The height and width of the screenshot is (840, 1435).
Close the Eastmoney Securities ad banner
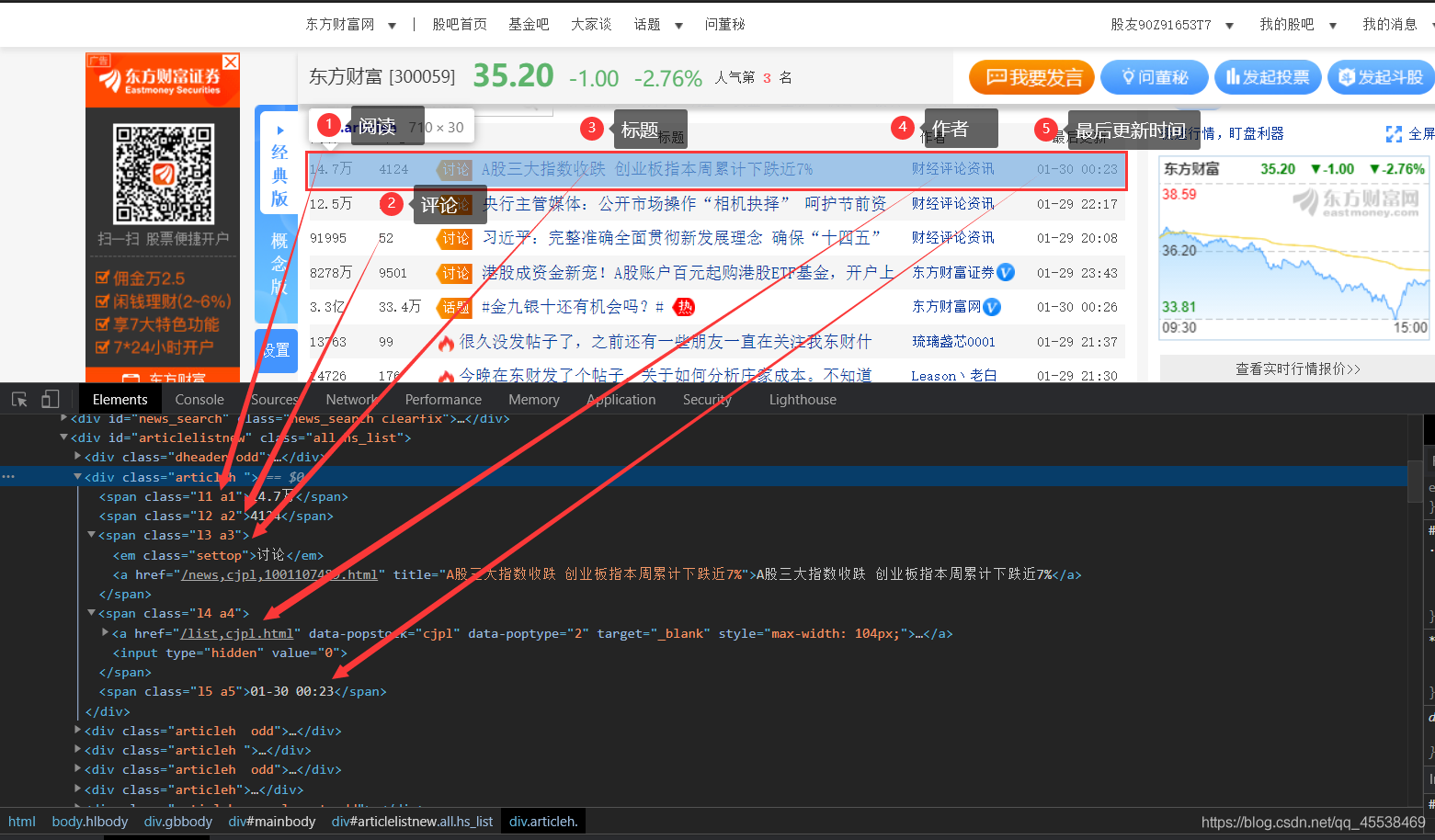click(x=231, y=62)
